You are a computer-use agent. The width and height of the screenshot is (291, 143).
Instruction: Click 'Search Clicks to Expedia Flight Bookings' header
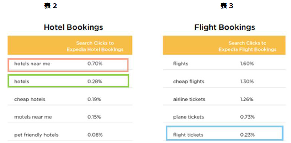(247, 46)
